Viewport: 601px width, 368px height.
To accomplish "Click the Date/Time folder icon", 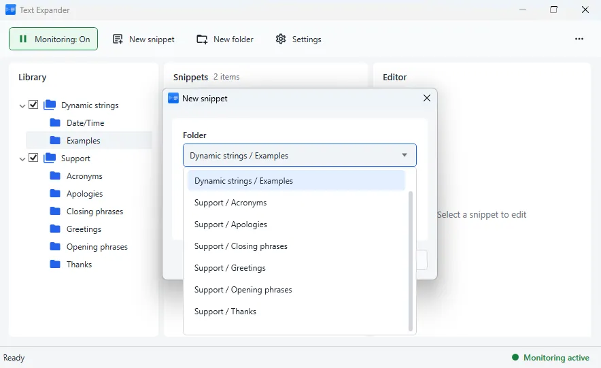I will point(55,122).
